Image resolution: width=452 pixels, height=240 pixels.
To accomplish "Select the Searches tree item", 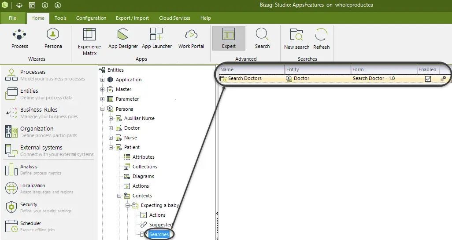I will click(x=159, y=234).
